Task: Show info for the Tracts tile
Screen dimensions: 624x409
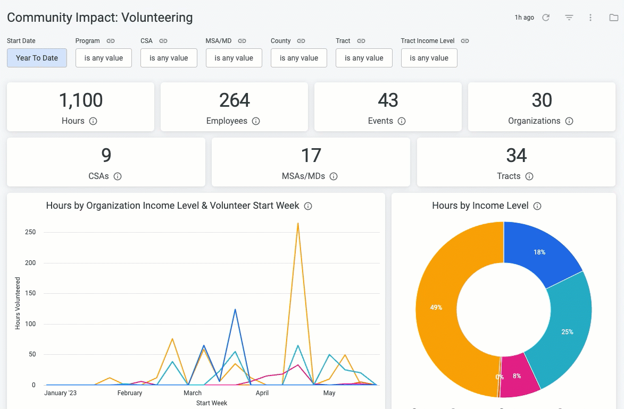Action: [x=529, y=176]
